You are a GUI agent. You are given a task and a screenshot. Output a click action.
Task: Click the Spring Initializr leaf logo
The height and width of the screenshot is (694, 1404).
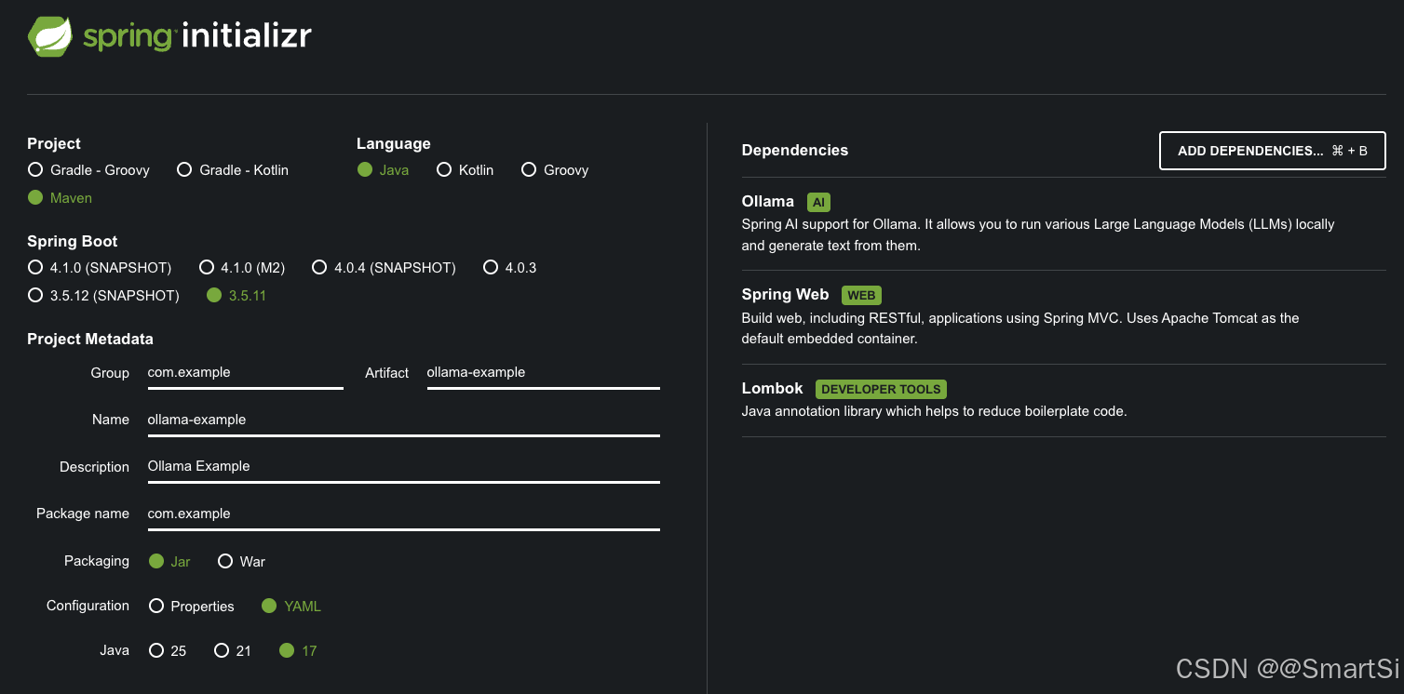tap(50, 37)
